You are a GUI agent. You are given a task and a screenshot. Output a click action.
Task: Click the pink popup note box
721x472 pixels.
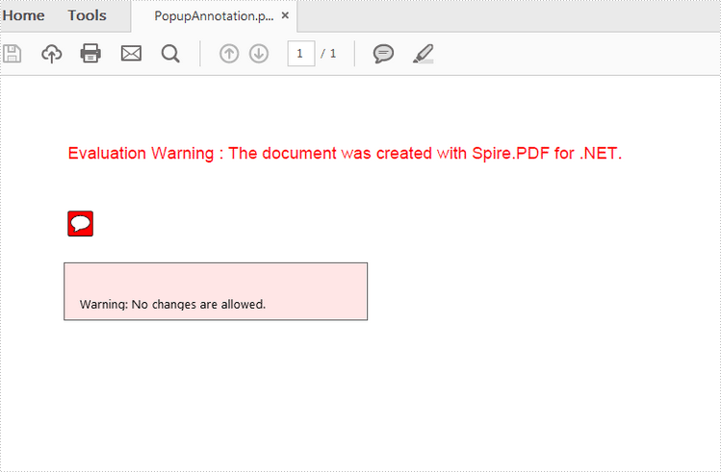(x=216, y=291)
